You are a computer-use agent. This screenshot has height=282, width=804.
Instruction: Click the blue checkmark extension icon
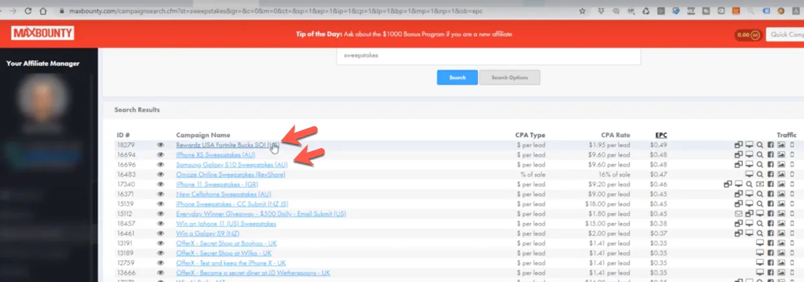click(676, 11)
